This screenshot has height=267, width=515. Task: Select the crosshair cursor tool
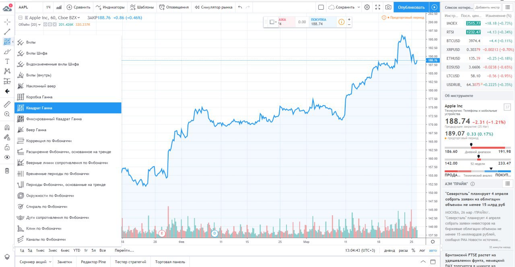pos(7,22)
